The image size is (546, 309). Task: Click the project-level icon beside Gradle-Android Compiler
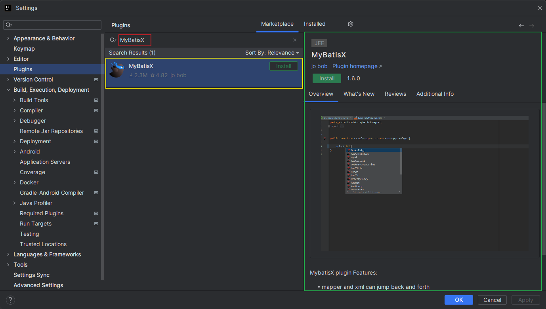(x=96, y=193)
